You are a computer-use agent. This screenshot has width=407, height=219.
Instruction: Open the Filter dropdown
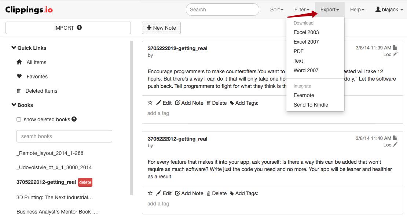point(301,10)
